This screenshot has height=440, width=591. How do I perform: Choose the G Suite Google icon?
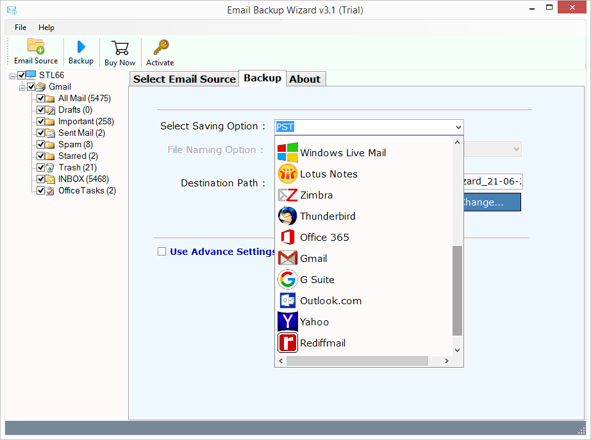coord(288,279)
